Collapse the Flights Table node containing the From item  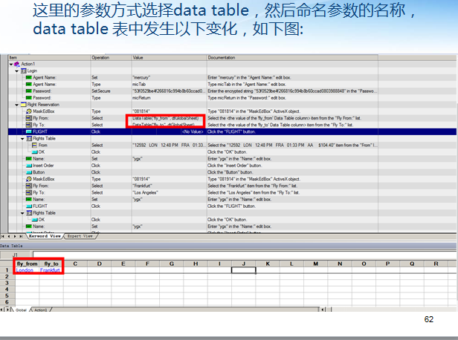[22, 139]
